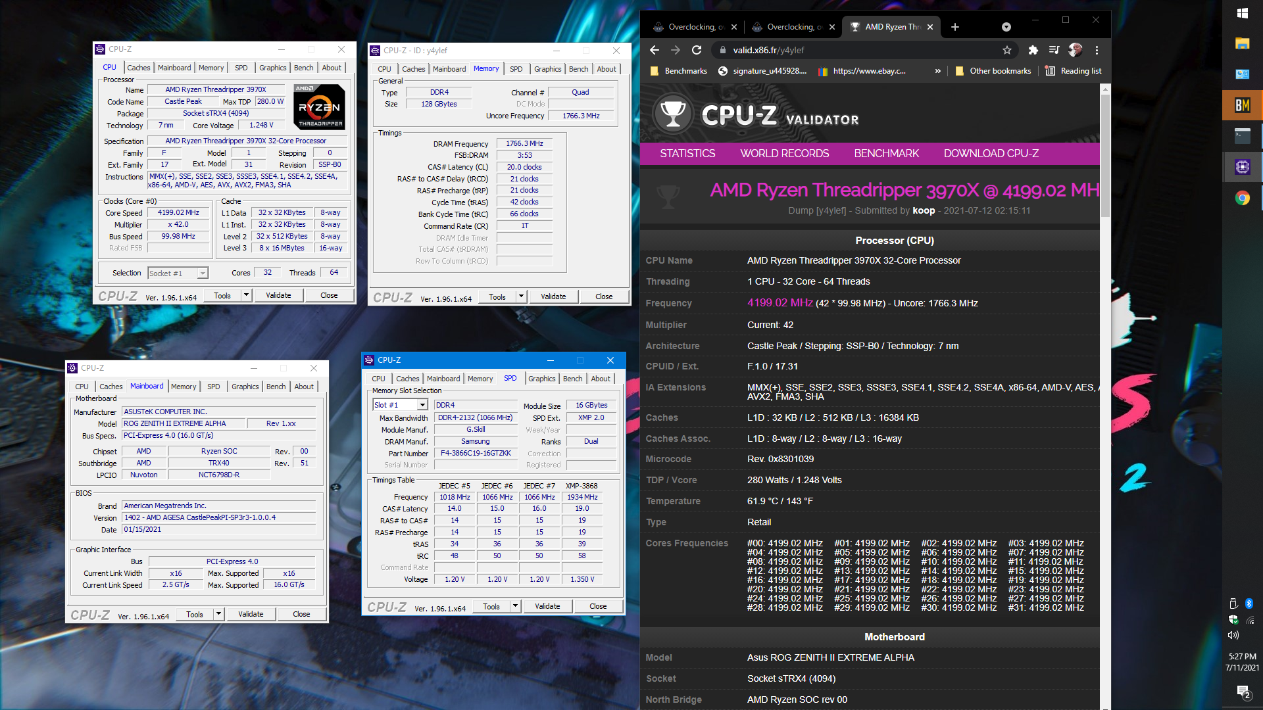The width and height of the screenshot is (1263, 710).
Task: Click the F4-3866C19-16GTZKK part number
Action: point(476,453)
